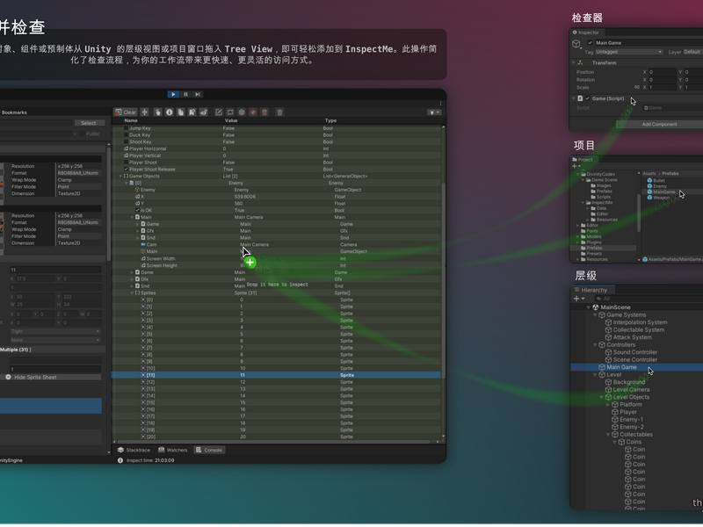The image size is (703, 527).
Task: Select the Player object in Hierarchy
Action: (x=625, y=412)
